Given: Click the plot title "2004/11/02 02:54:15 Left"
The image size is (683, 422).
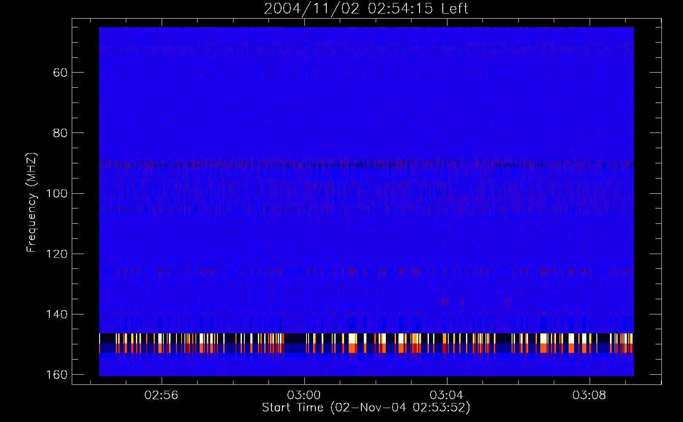Looking at the screenshot, I should [366, 8].
